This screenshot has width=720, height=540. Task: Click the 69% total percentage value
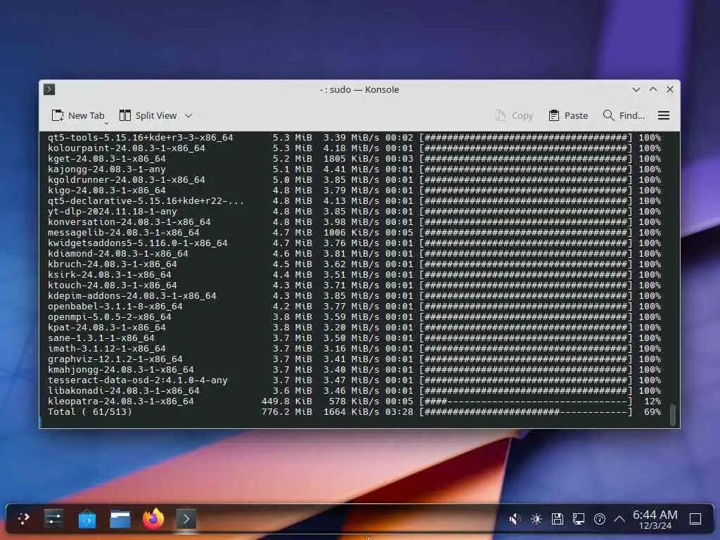coord(652,412)
